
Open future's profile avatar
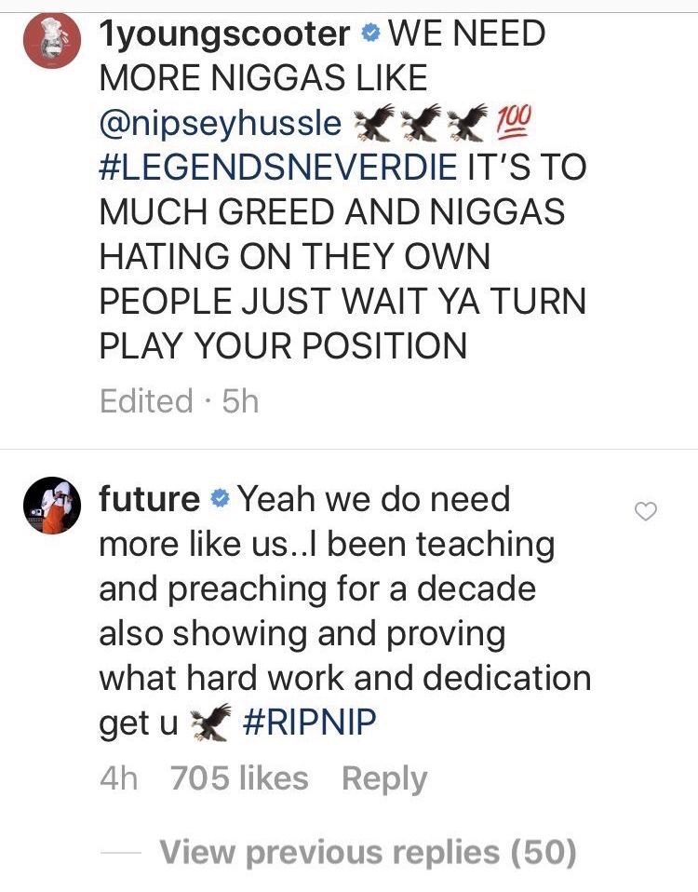pos(52,506)
